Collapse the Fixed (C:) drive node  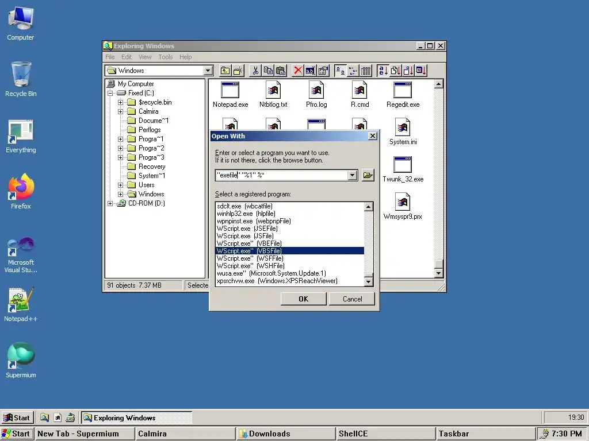coord(110,93)
